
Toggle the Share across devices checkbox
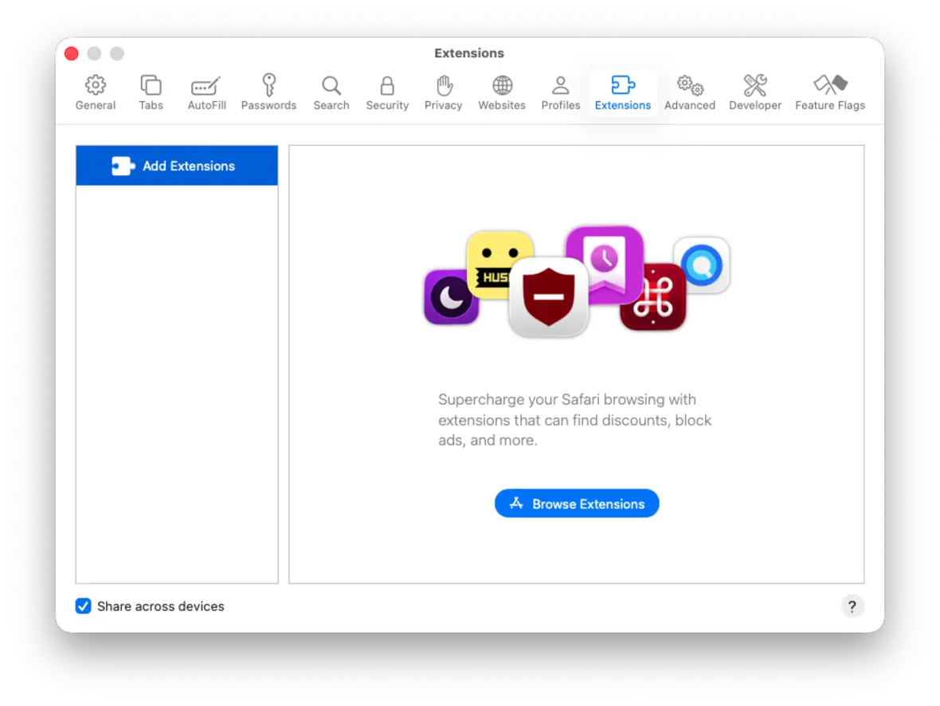tap(83, 606)
